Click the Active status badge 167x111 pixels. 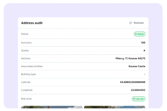139,34
